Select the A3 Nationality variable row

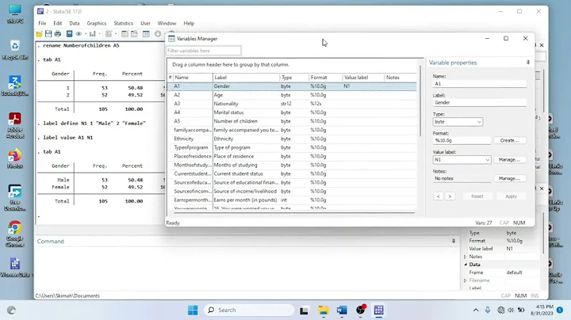coord(292,104)
